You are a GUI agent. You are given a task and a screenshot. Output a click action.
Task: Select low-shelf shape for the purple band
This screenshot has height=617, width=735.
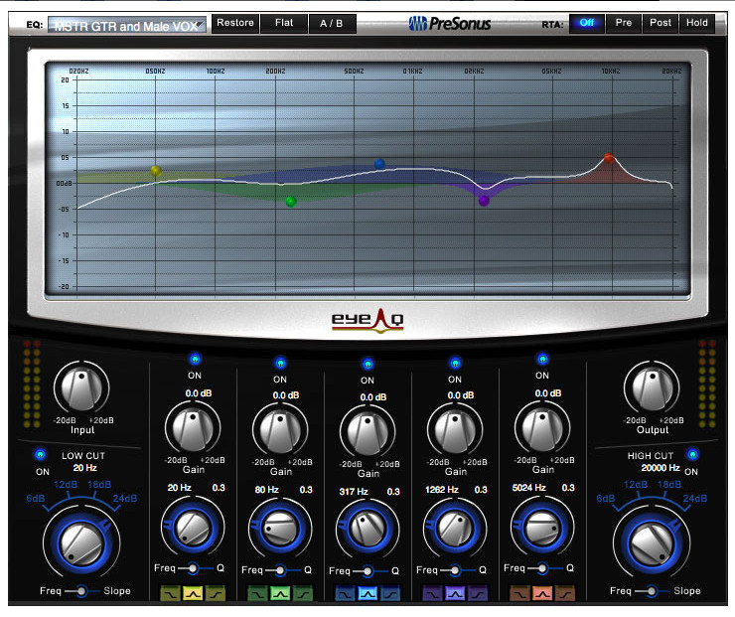[432, 593]
